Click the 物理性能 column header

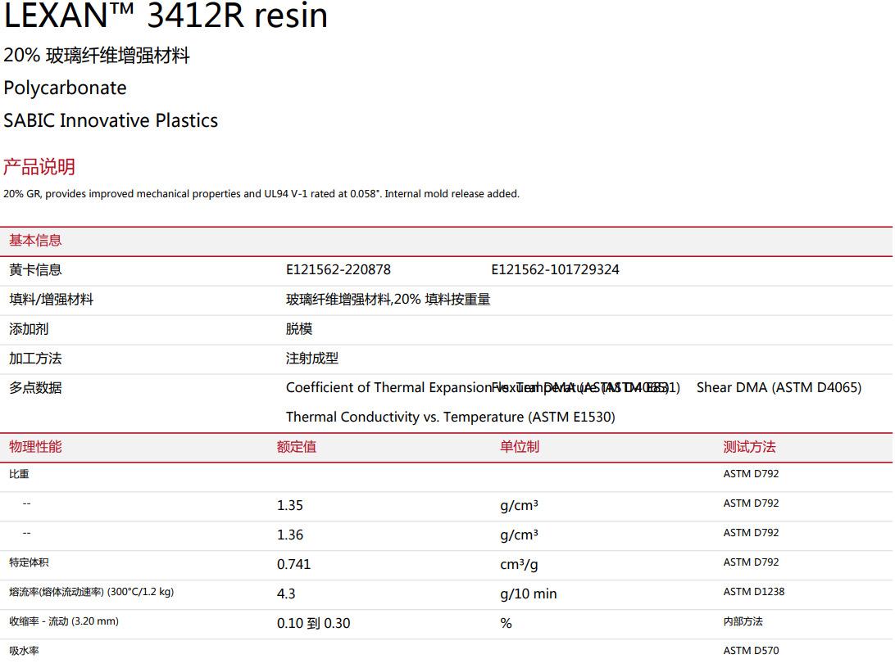(35, 447)
